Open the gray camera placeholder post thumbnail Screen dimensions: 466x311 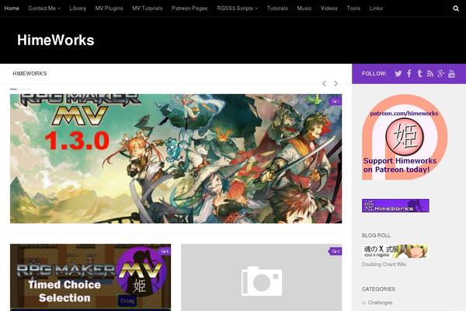coord(262,278)
